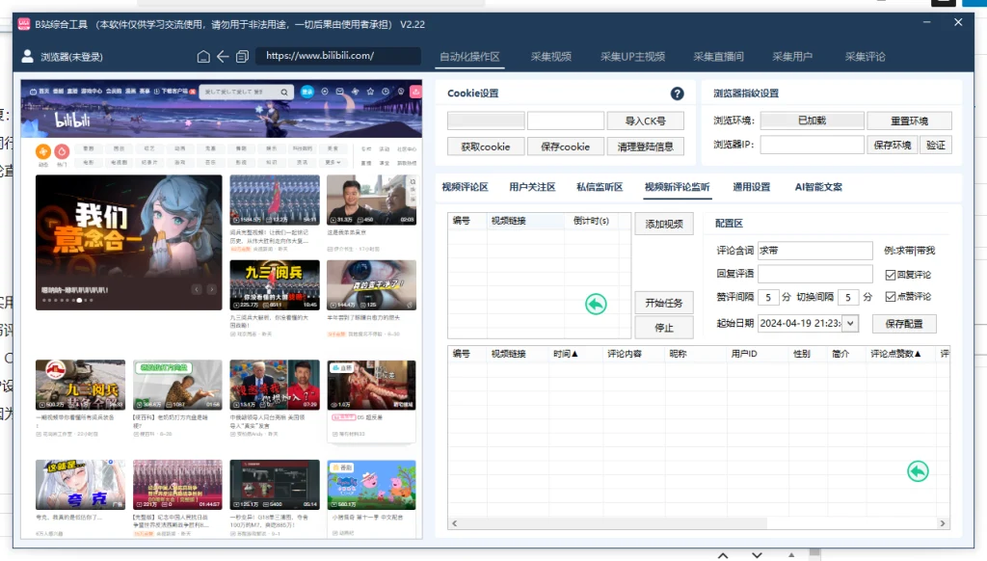Image resolution: width=987 pixels, height=561 pixels.
Task: Sort by the 评论点赞数▲ column header
Action: [895, 354]
